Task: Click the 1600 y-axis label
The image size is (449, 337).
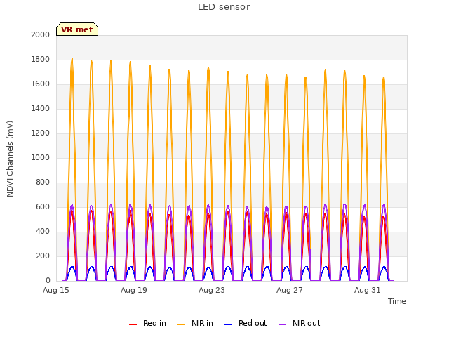Action: pyautogui.click(x=41, y=84)
